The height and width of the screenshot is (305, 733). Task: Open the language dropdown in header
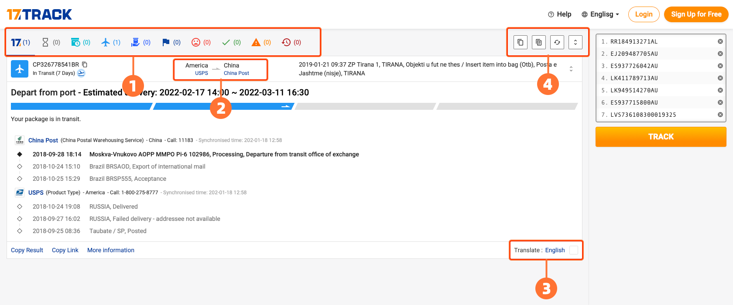pos(601,14)
